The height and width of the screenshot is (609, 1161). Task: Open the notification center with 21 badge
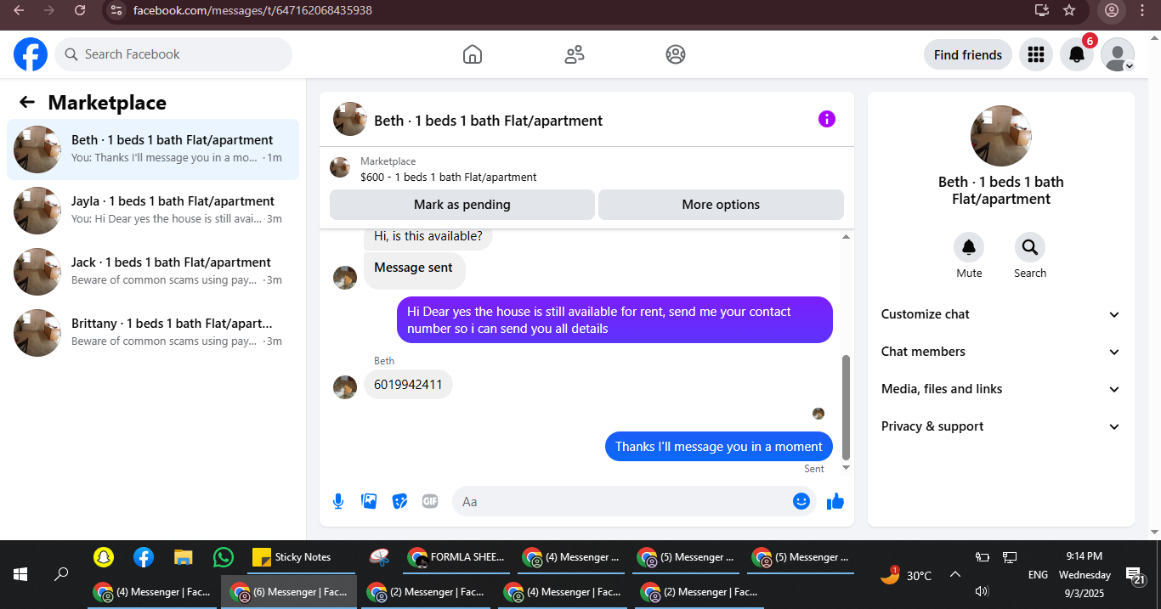point(1136,576)
